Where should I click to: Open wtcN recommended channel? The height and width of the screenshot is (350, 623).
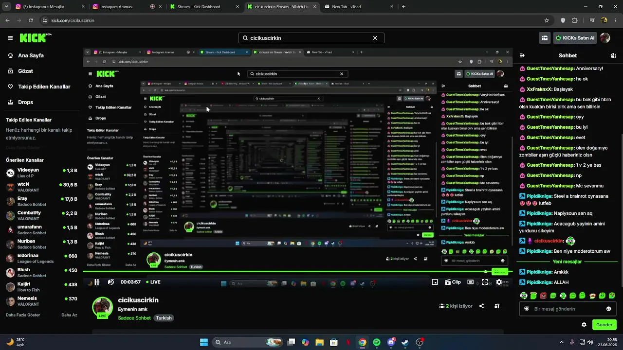41,187
